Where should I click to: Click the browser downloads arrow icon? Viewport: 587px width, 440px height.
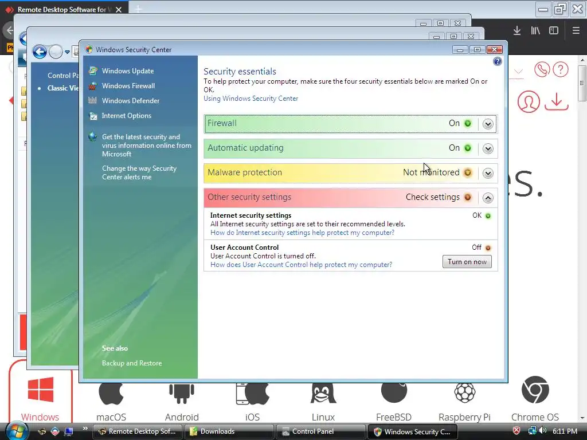(x=517, y=31)
